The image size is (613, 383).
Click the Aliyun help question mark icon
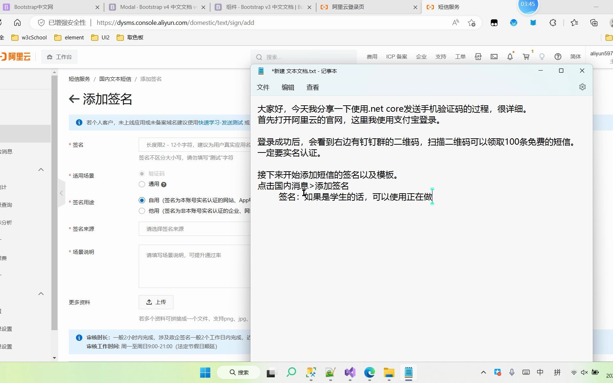[x=558, y=56]
